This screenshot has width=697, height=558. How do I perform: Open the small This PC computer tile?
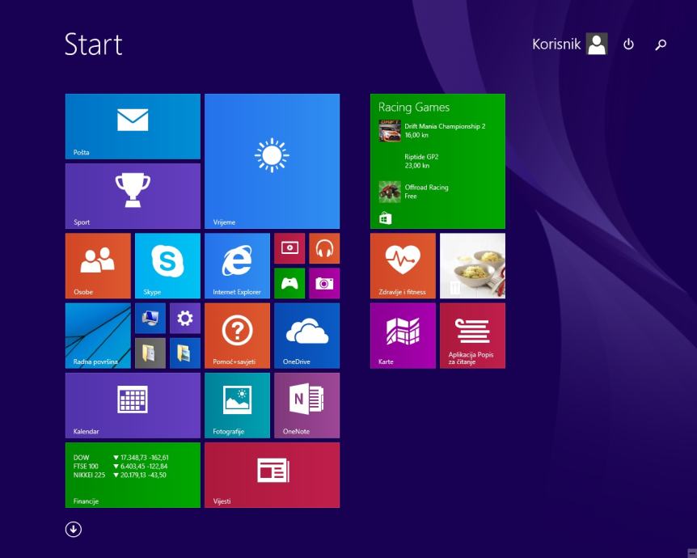tap(150, 319)
